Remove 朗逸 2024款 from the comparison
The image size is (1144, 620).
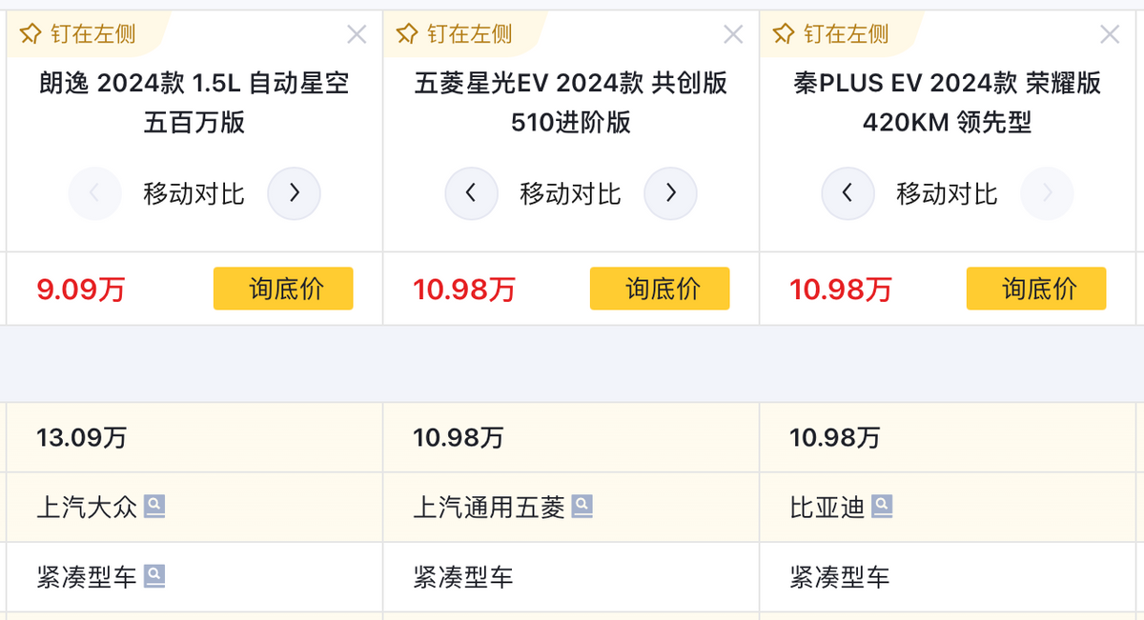pyautogui.click(x=357, y=35)
